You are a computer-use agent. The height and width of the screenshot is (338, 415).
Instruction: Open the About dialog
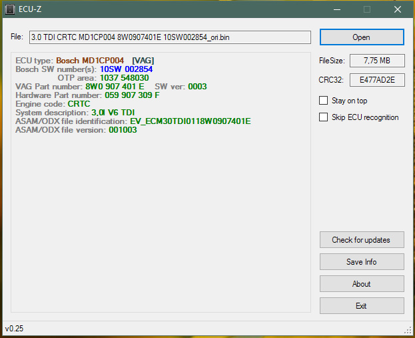click(362, 284)
